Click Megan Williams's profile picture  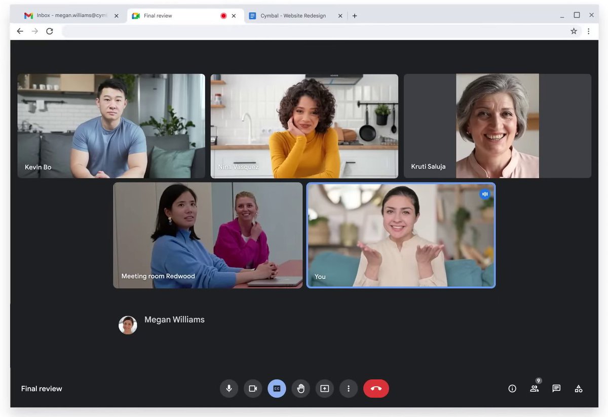(x=128, y=325)
